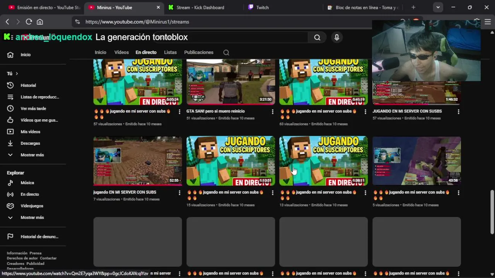
Task: Open Ver más tarde sidebar item
Action: 33,108
